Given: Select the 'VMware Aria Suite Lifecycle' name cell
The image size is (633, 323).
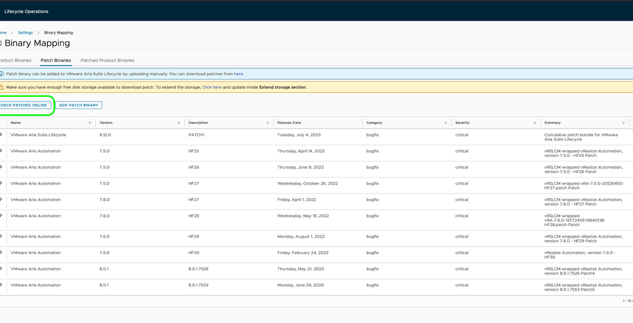Looking at the screenshot, I should point(38,135).
